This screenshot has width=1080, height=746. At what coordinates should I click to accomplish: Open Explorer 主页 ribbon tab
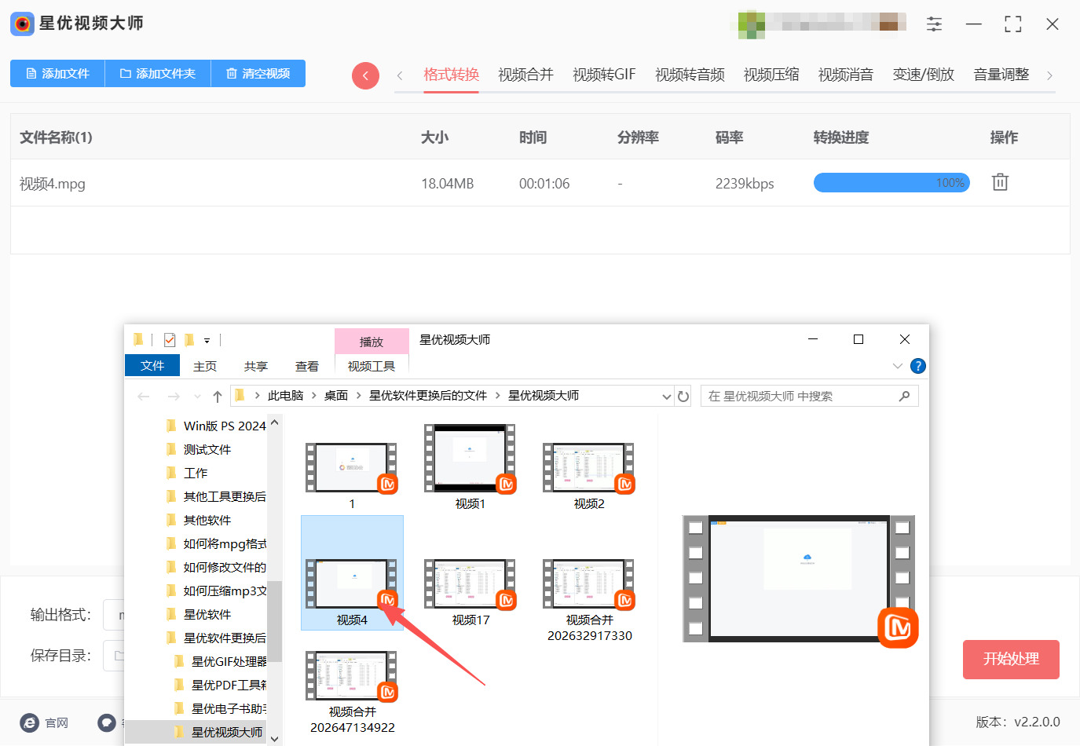point(205,366)
